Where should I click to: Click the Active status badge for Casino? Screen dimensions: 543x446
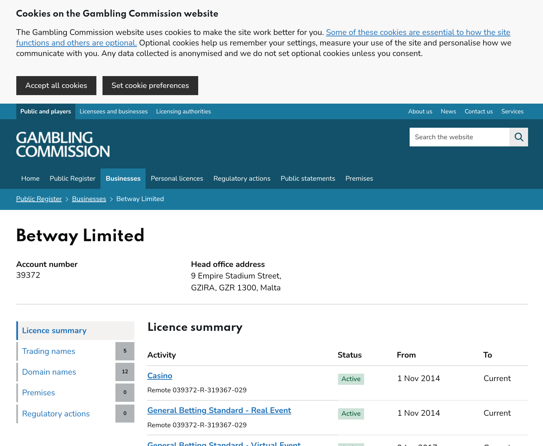(351, 379)
